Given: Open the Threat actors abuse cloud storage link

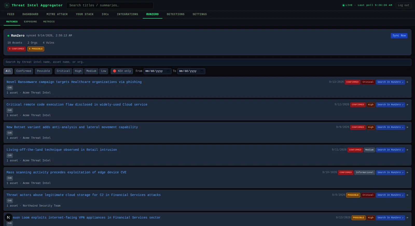Looking at the screenshot, I should [x=84, y=195].
